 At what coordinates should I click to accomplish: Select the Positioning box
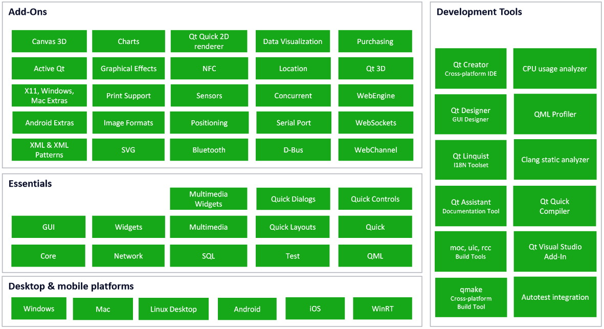tap(209, 122)
